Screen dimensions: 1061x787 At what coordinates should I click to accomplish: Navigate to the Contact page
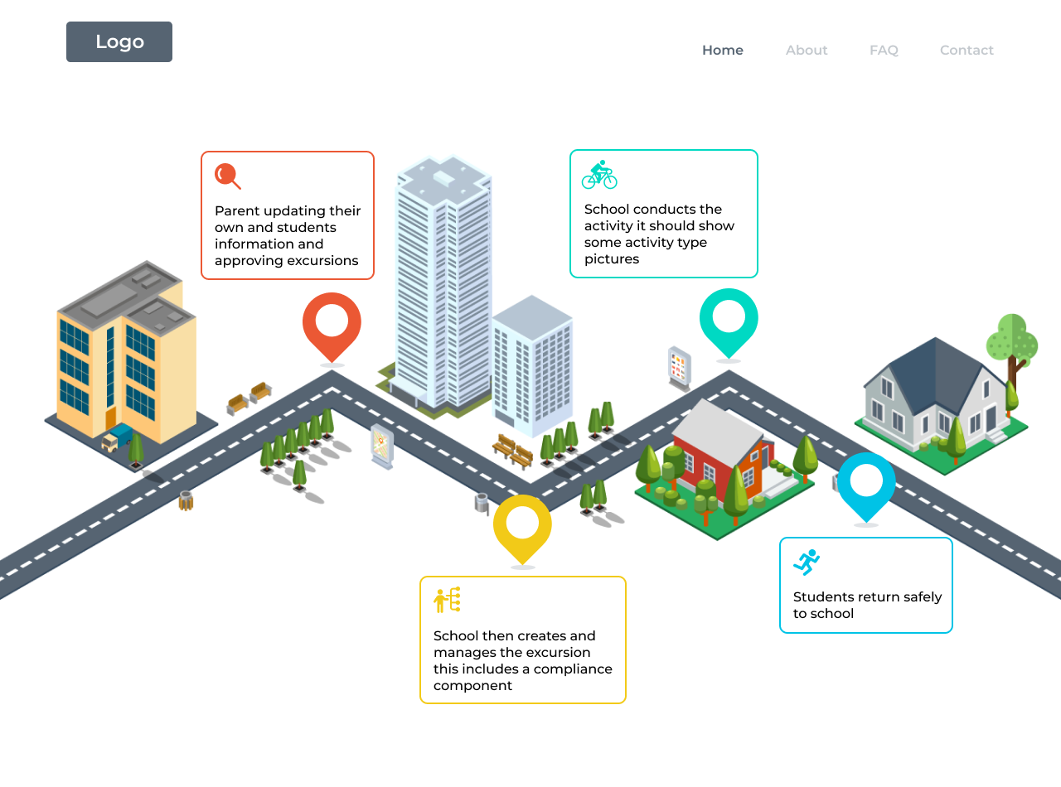(x=966, y=50)
